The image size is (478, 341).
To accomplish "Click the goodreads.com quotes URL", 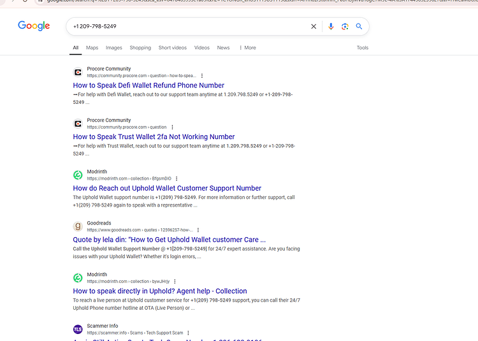I will pos(140,230).
